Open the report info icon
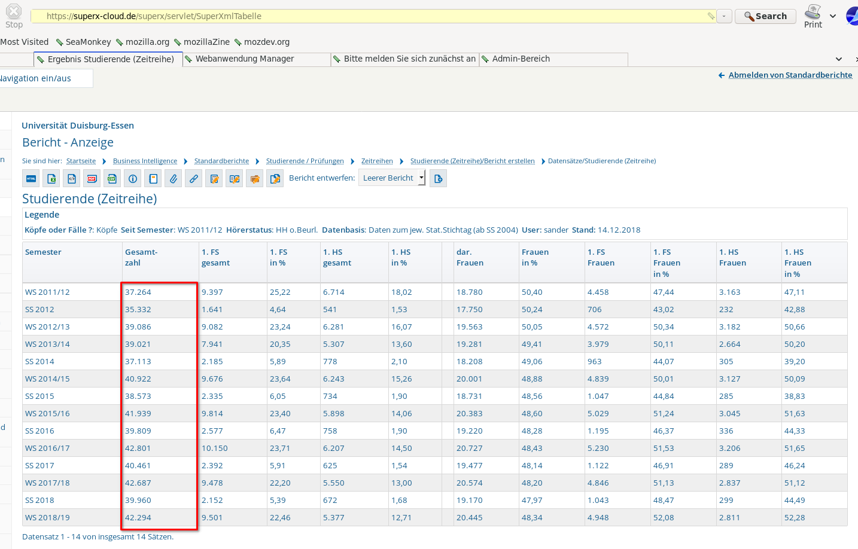Image resolution: width=858 pixels, height=549 pixels. (133, 178)
